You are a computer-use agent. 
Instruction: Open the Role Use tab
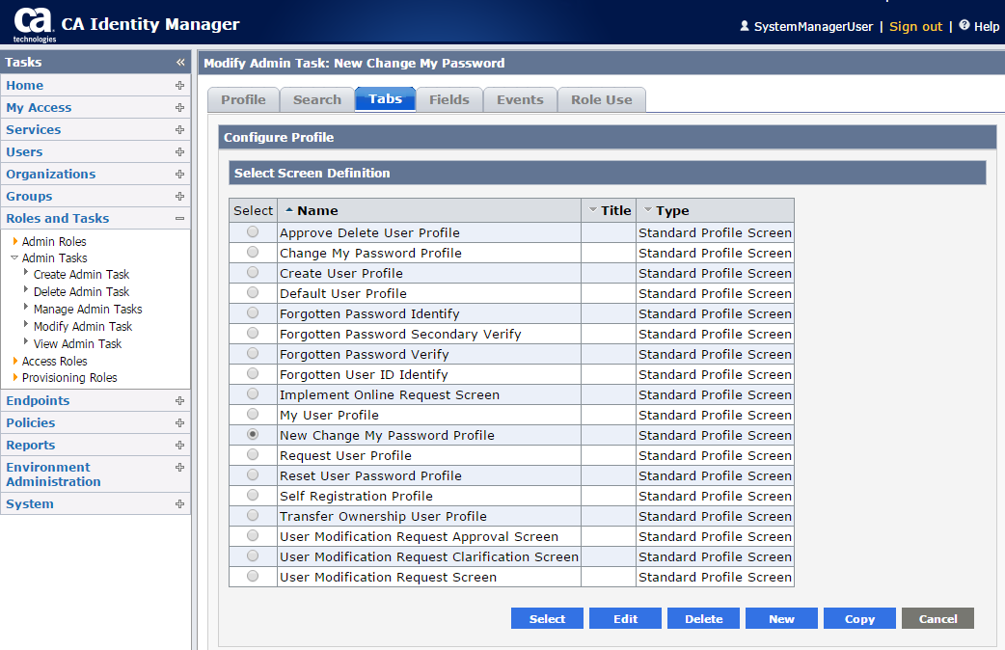coord(601,99)
